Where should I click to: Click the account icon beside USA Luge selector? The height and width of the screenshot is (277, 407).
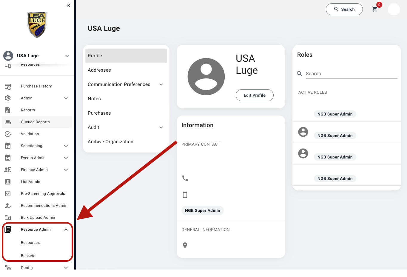pos(8,56)
